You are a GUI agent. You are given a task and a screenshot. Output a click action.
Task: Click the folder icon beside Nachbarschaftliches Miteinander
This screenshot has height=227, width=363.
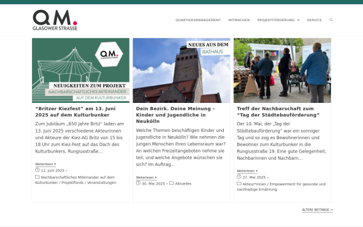tap(38, 177)
